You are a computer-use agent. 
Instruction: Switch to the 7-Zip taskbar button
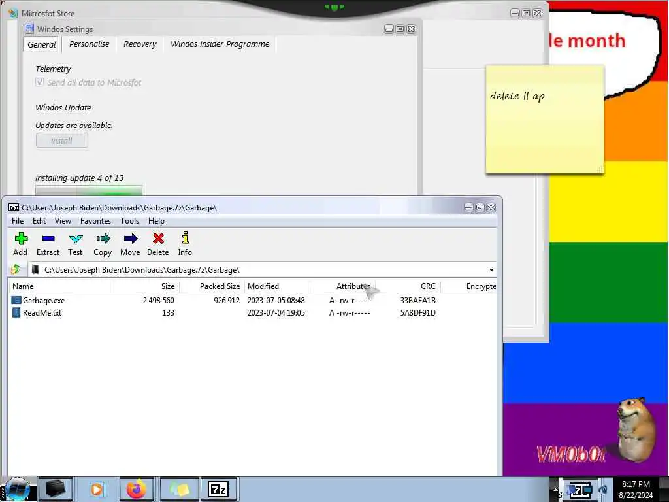(x=218, y=489)
